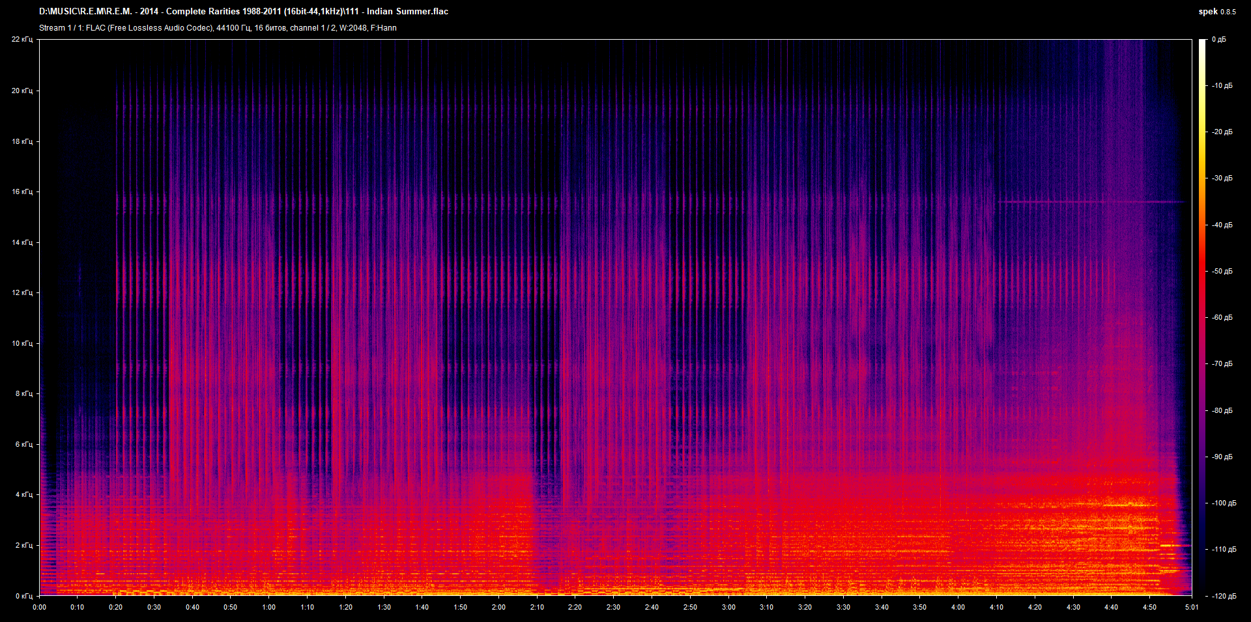Click the 1:00 time marker

point(268,607)
